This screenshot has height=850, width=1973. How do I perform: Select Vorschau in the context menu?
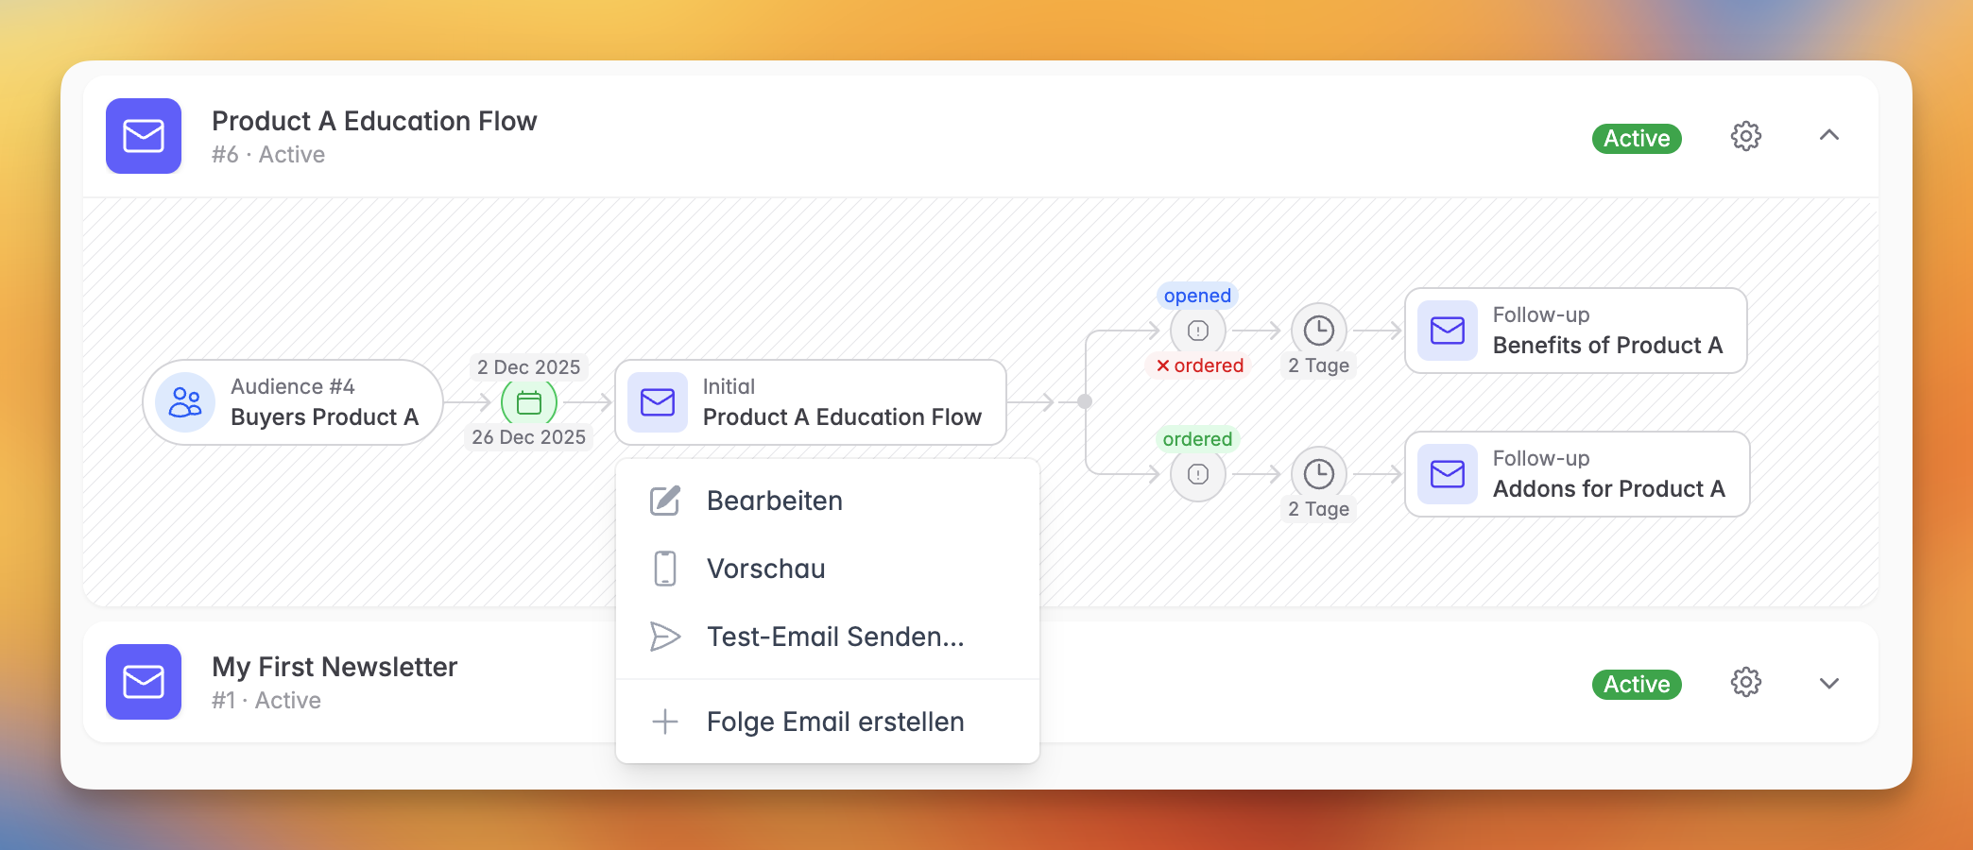[x=765, y=569]
